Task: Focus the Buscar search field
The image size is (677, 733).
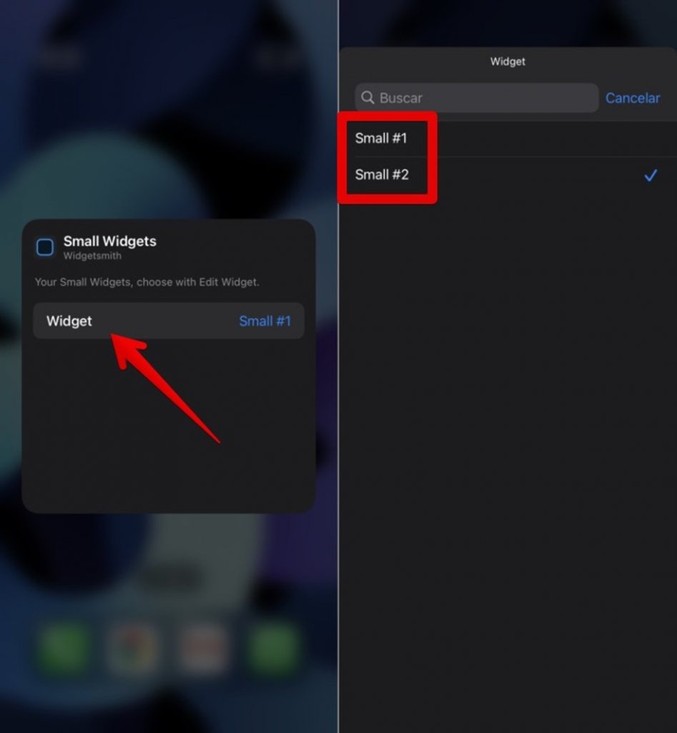Action: 477,97
